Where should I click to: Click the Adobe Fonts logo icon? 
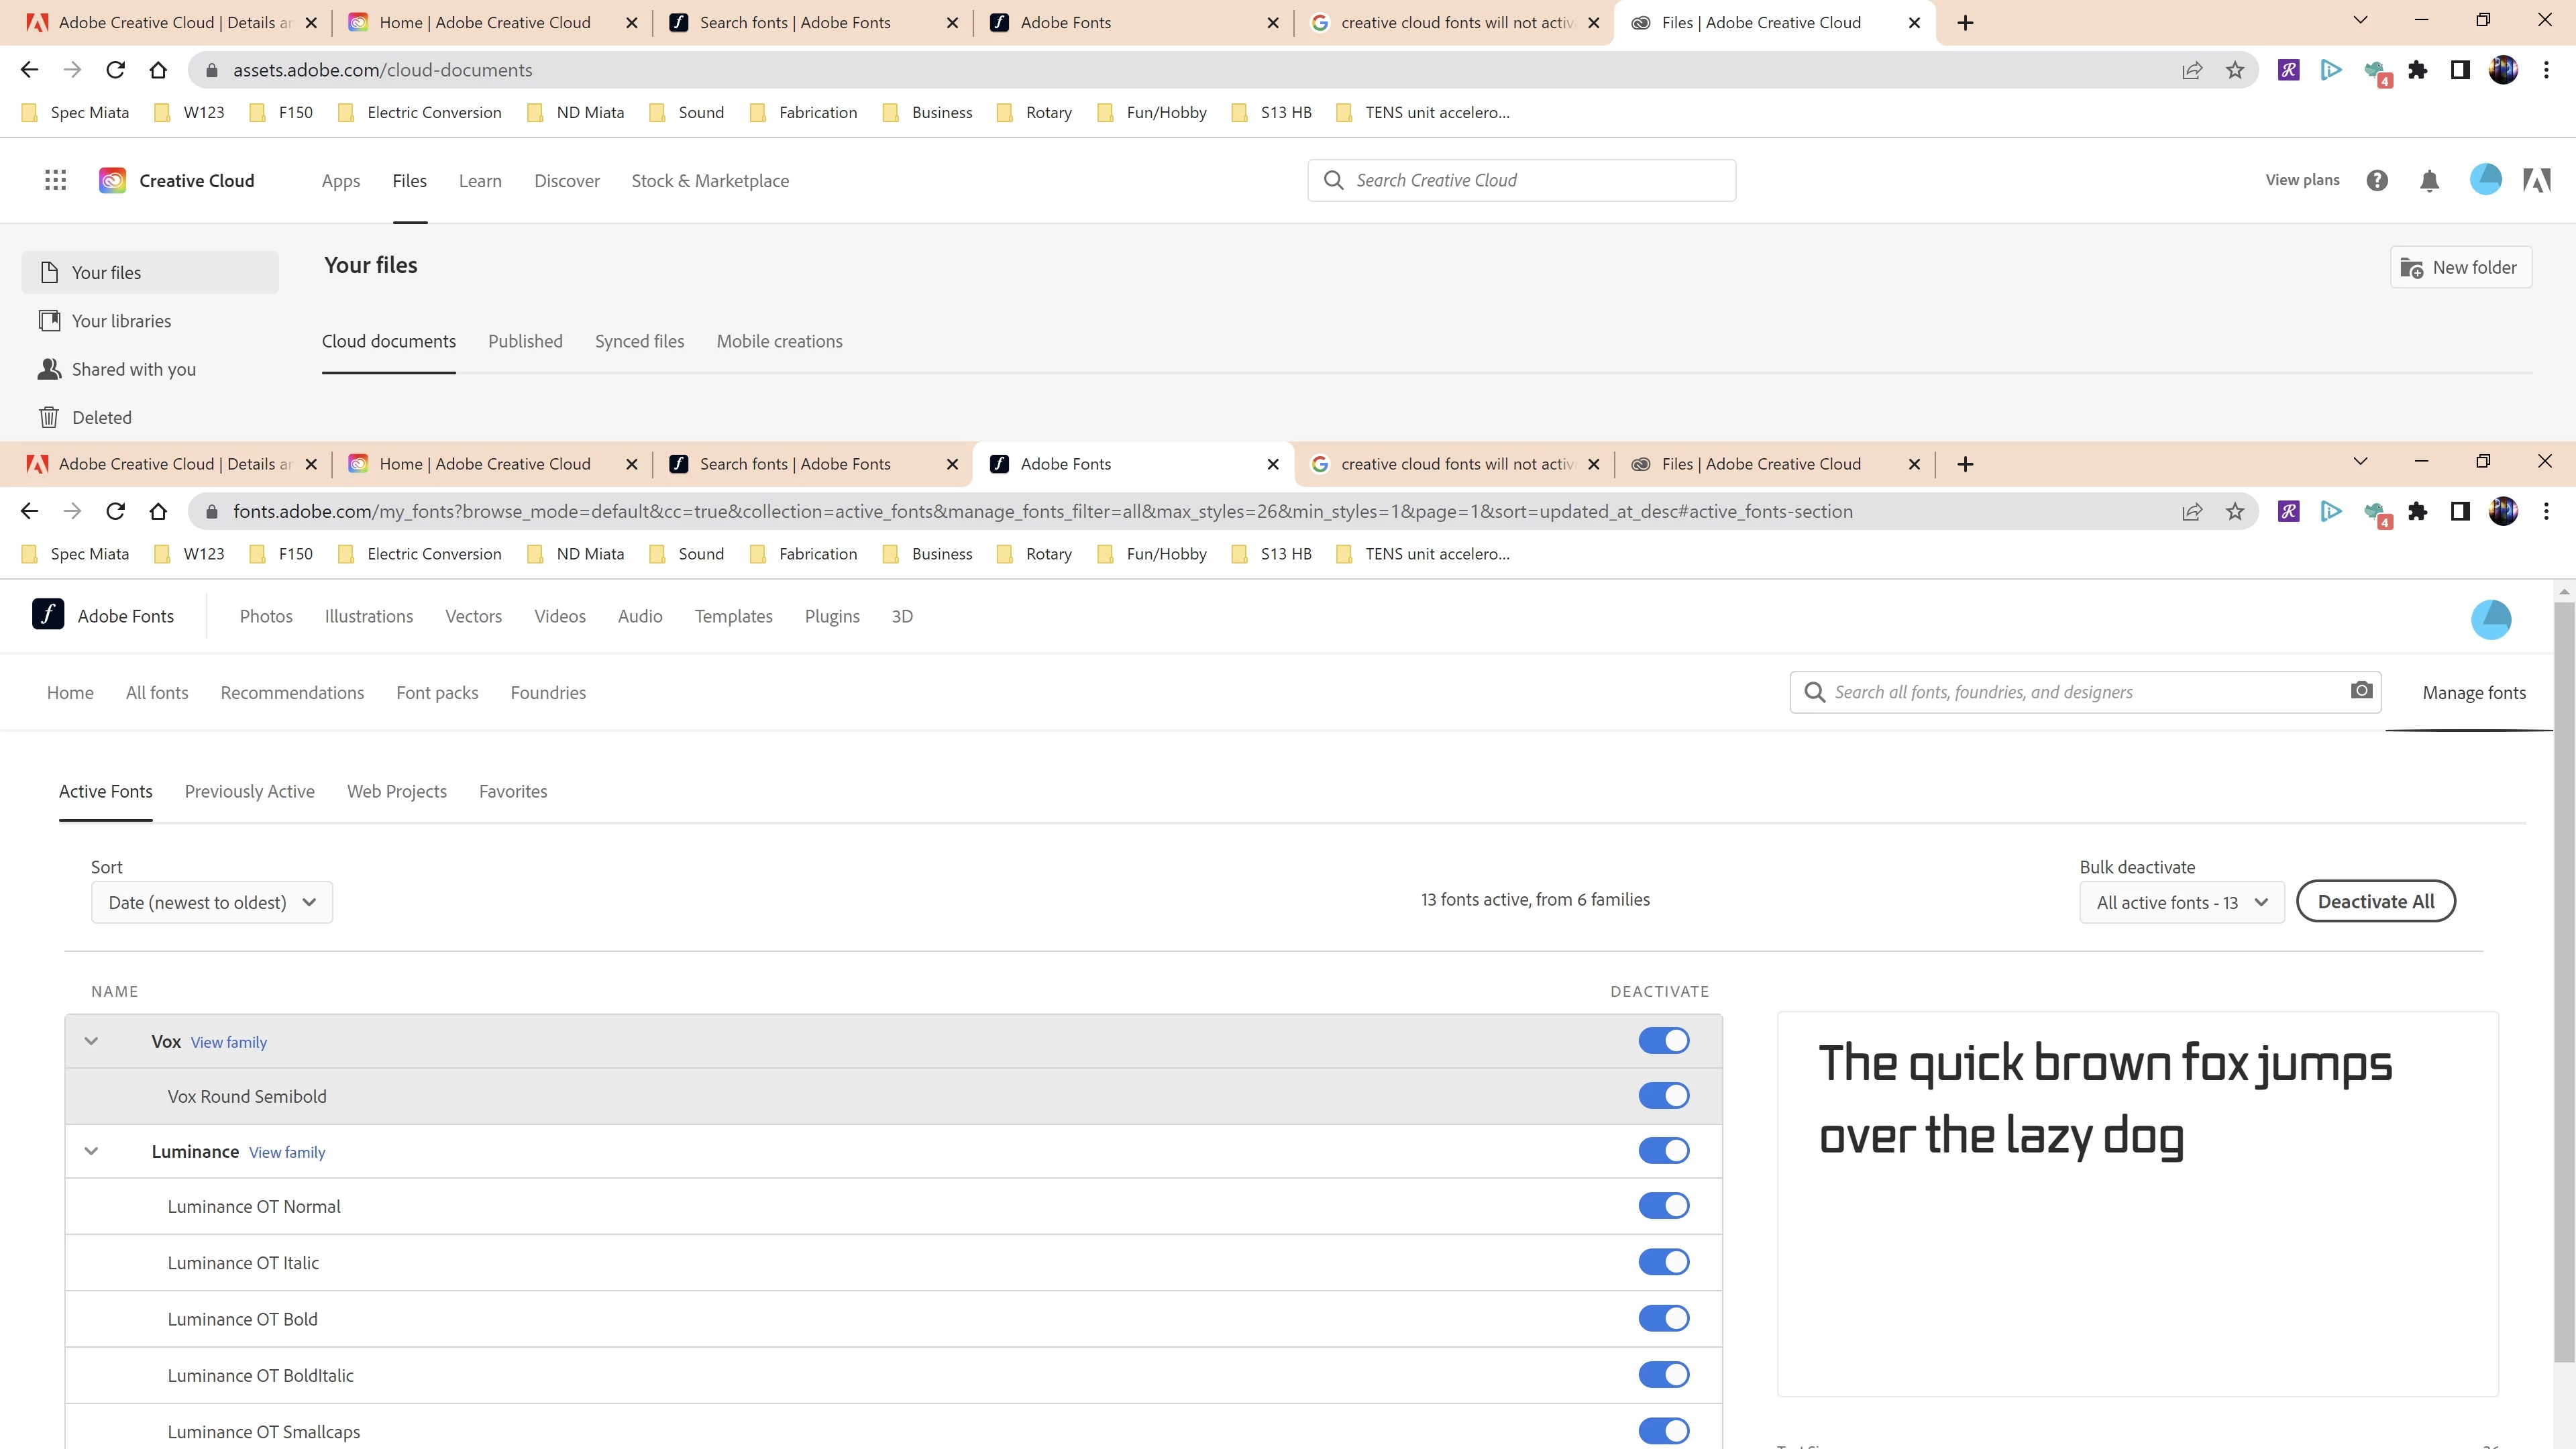[x=48, y=615]
